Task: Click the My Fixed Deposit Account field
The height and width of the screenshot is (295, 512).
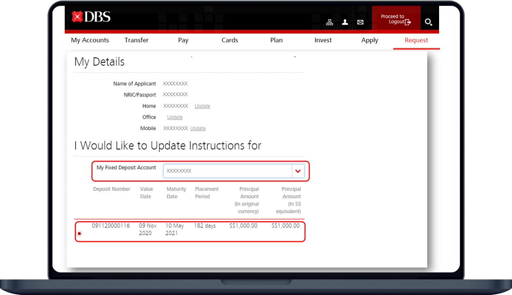Action: (227, 171)
